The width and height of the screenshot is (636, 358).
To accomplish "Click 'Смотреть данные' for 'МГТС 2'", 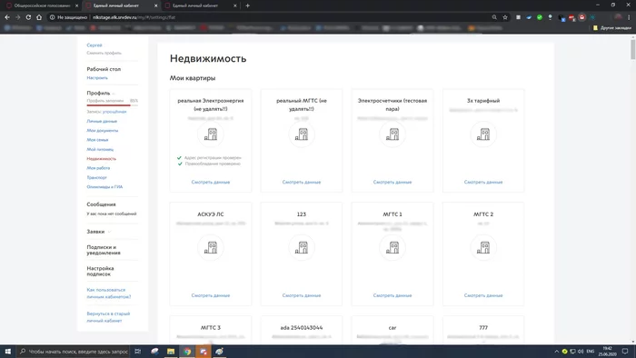I will [x=483, y=295].
